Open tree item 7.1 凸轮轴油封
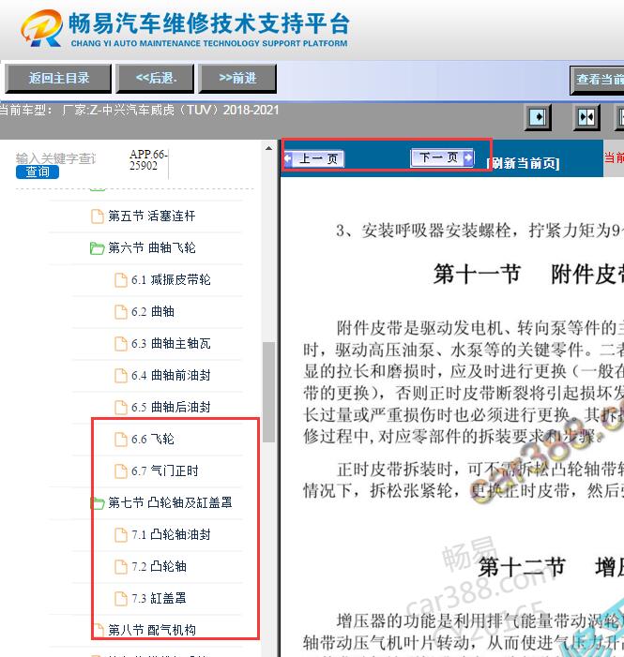Viewport: 624px width, 657px height. (171, 534)
